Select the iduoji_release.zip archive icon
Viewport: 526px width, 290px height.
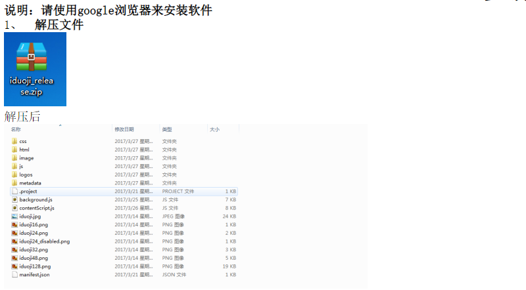tap(31, 56)
